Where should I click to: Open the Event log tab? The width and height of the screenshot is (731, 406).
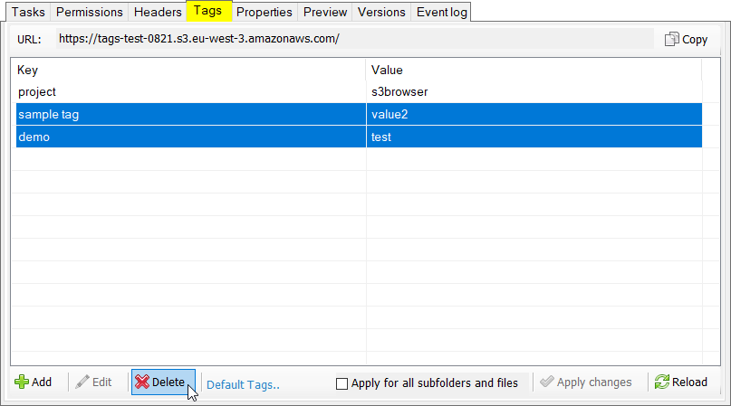(x=441, y=12)
